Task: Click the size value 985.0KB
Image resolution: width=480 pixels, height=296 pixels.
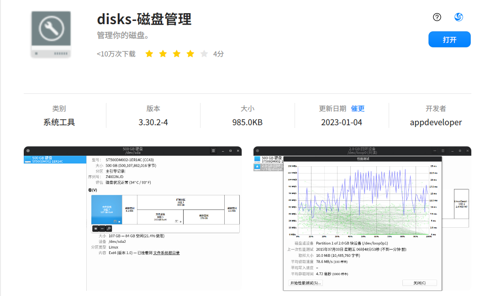Action: (248, 122)
